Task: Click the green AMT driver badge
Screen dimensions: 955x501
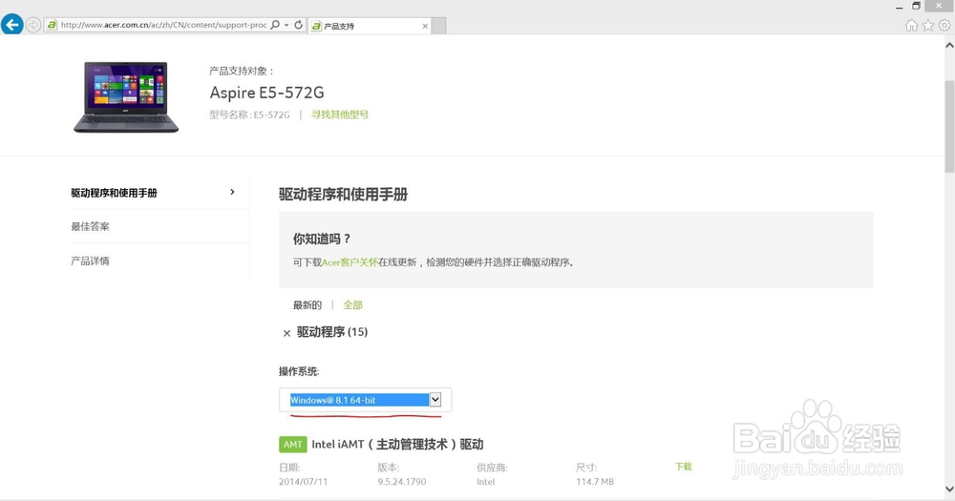Action: click(292, 445)
